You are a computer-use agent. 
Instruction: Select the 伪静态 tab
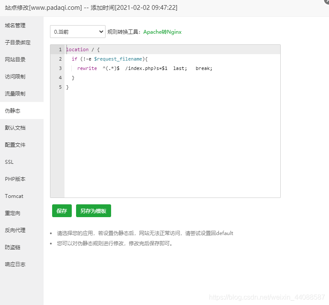pos(13,111)
